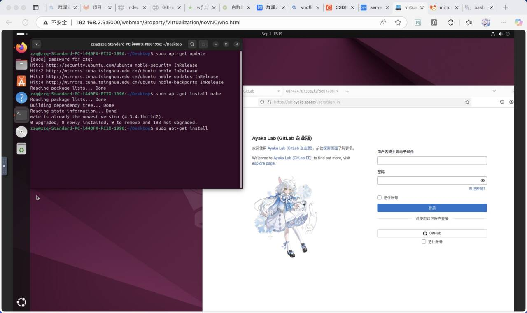Click the Read aloud icon in the Edge address bar
The width and height of the screenshot is (527, 313).
383,23
